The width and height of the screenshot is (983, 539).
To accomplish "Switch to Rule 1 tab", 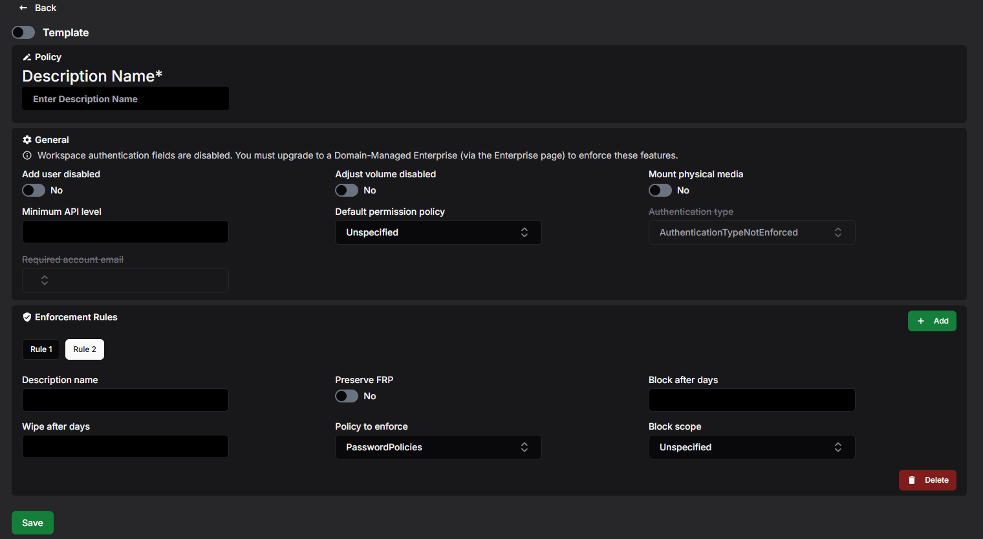I will (x=41, y=349).
